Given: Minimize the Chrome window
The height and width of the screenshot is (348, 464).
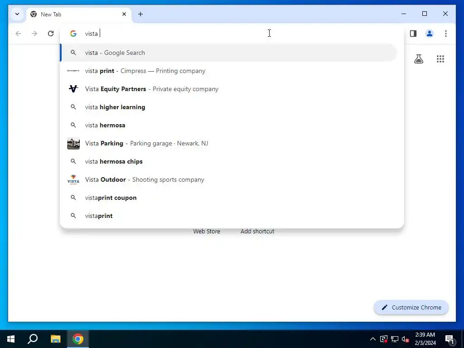Looking at the screenshot, I should pos(404,14).
